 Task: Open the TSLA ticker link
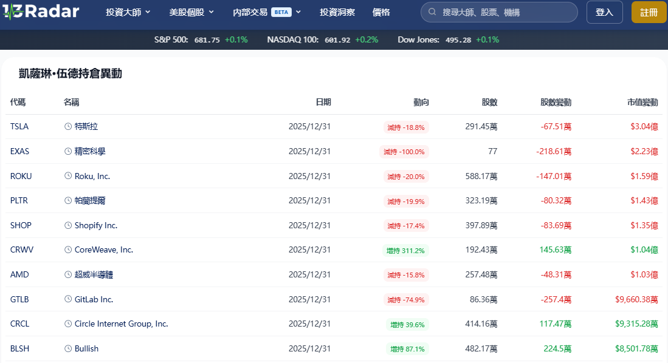coord(19,126)
